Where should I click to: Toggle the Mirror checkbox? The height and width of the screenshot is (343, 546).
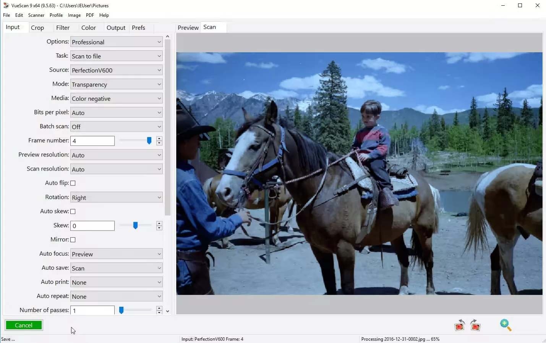click(73, 240)
